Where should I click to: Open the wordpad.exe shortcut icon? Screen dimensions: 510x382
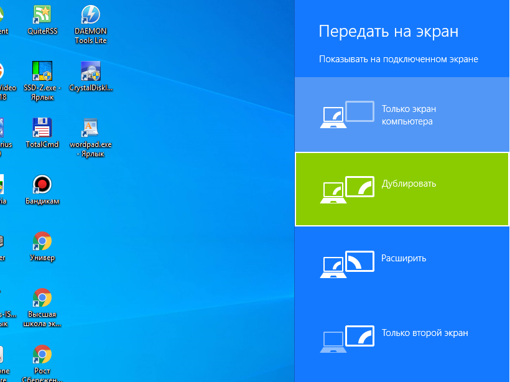click(x=91, y=128)
